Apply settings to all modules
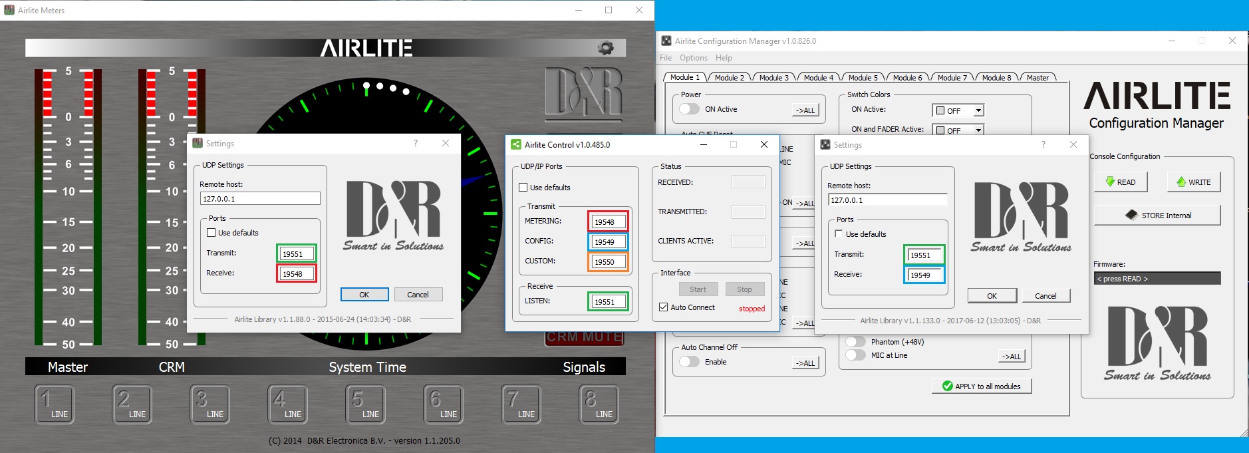The image size is (1249, 453). click(x=981, y=386)
